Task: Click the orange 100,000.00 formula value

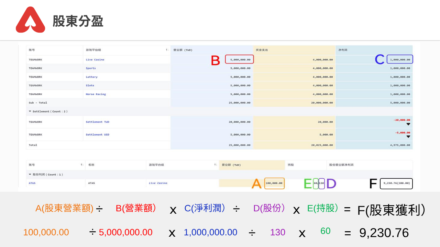Action: pyautogui.click(x=46, y=232)
